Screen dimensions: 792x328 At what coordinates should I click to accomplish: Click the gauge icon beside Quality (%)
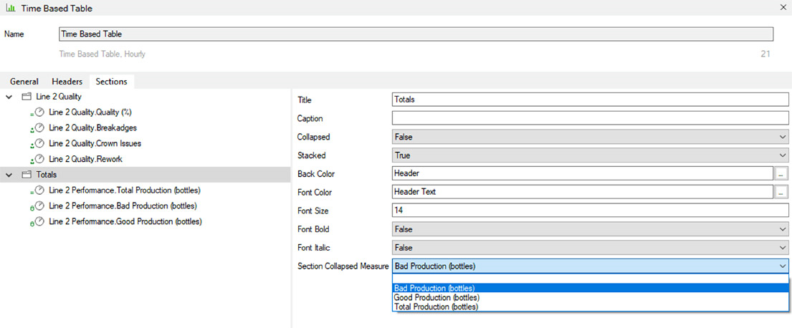click(39, 112)
